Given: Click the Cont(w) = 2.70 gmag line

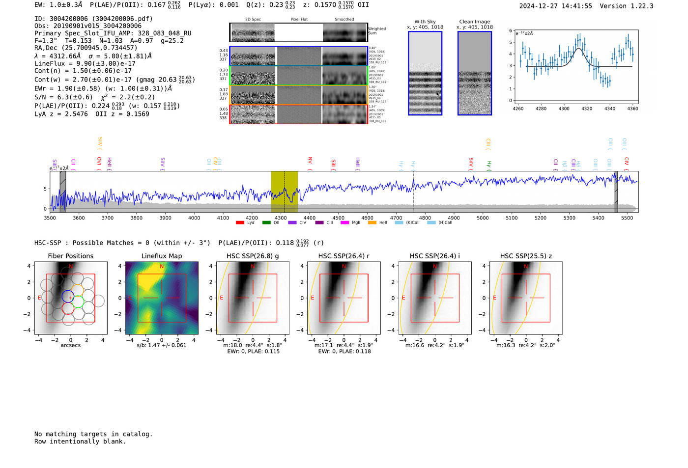Looking at the screenshot, I should pos(115,79).
